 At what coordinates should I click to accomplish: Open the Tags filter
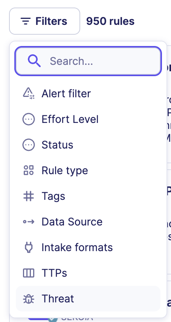88,196
